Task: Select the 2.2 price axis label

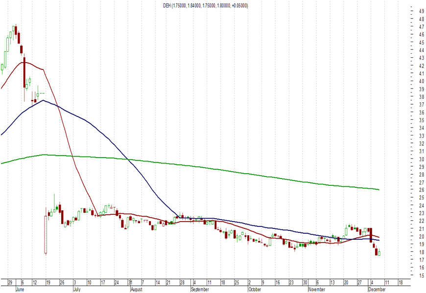Action: 422,221
